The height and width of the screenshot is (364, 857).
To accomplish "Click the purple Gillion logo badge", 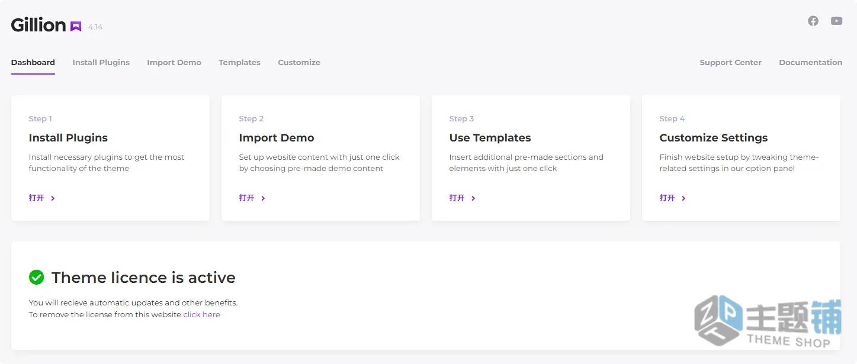I will [76, 26].
